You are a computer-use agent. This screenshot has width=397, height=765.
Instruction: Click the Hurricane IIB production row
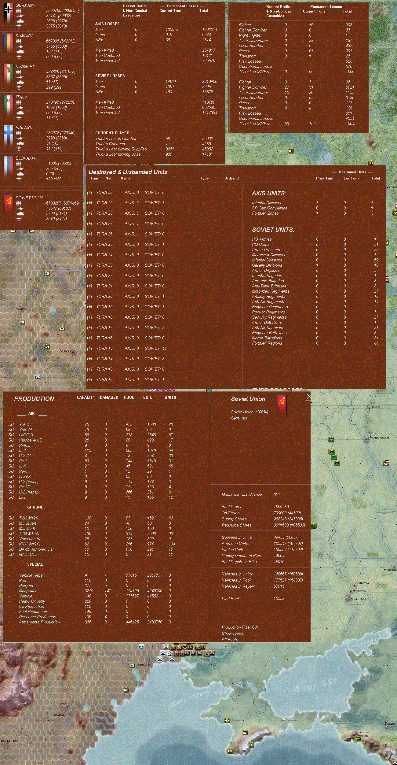[x=91, y=440]
